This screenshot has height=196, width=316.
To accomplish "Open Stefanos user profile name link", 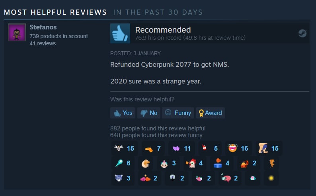I will point(43,27).
